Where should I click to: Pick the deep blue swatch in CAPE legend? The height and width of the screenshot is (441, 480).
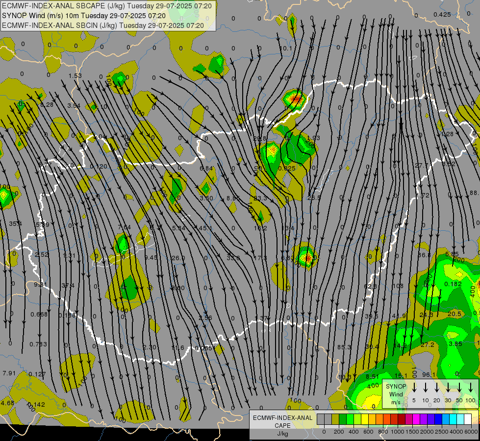(x=438, y=419)
